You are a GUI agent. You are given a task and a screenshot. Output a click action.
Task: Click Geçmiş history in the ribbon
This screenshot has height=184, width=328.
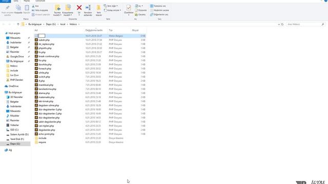point(140,15)
